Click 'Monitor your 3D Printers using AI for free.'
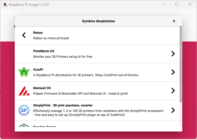The height and width of the screenshot is (139, 197). click(63, 57)
